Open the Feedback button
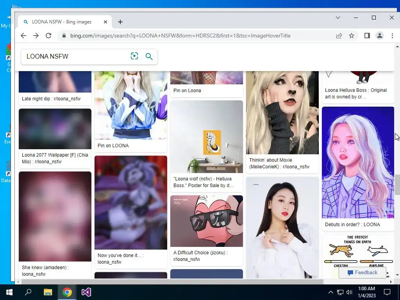This screenshot has height=300, width=400. [362, 272]
